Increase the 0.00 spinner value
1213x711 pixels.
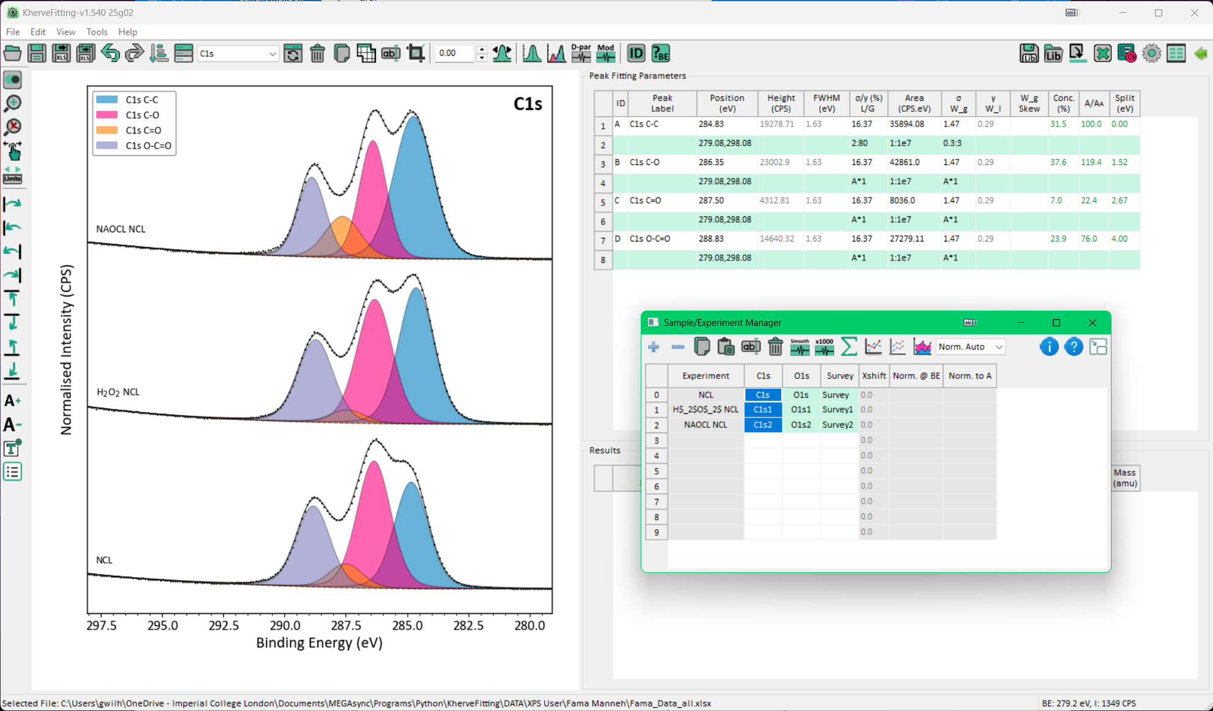482,50
